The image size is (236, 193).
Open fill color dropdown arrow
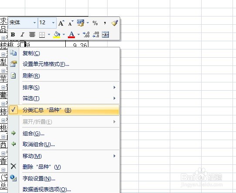coord(64,35)
